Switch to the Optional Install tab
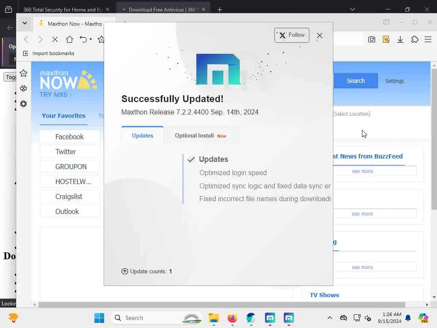 click(x=201, y=135)
